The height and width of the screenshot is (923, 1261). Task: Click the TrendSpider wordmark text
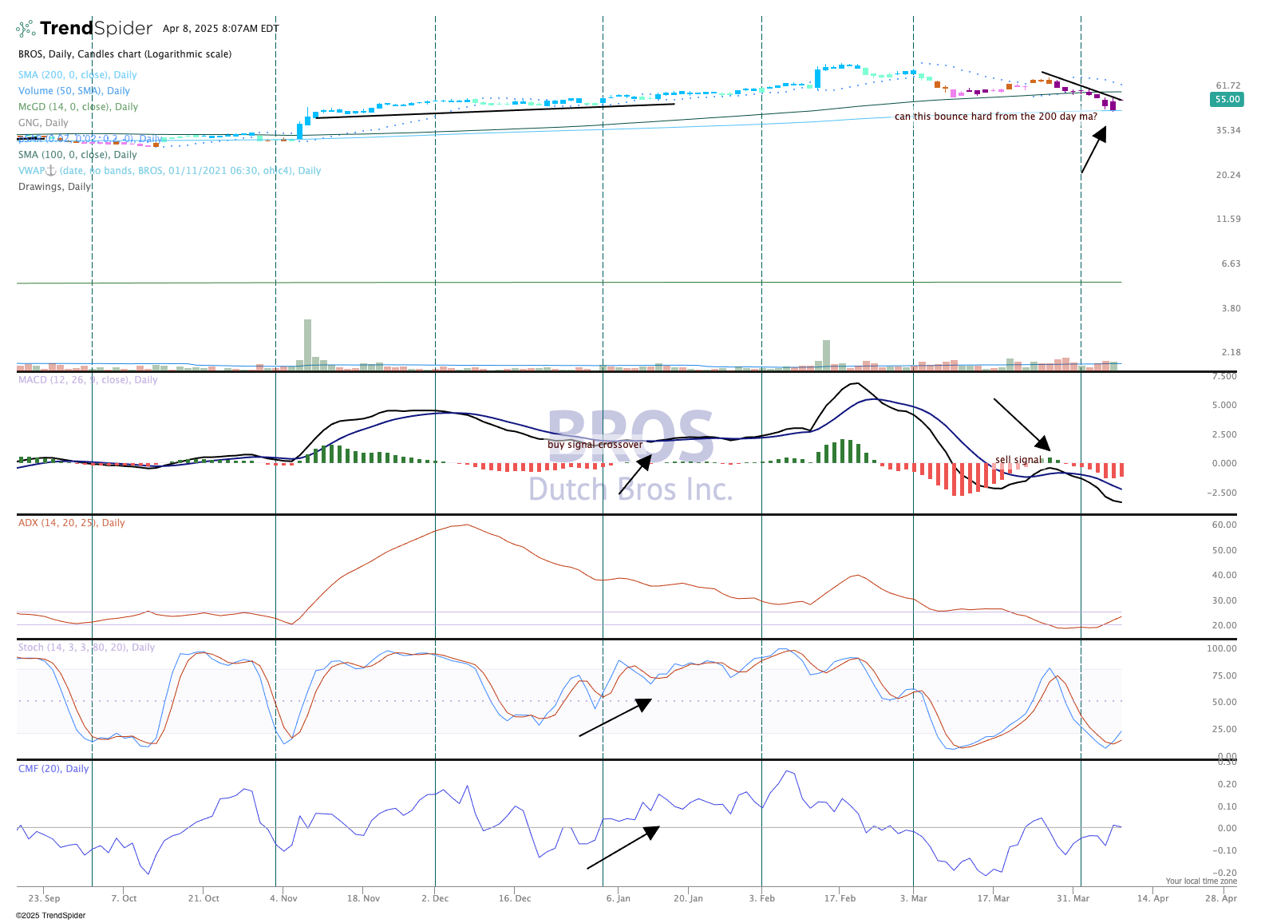[x=96, y=29]
